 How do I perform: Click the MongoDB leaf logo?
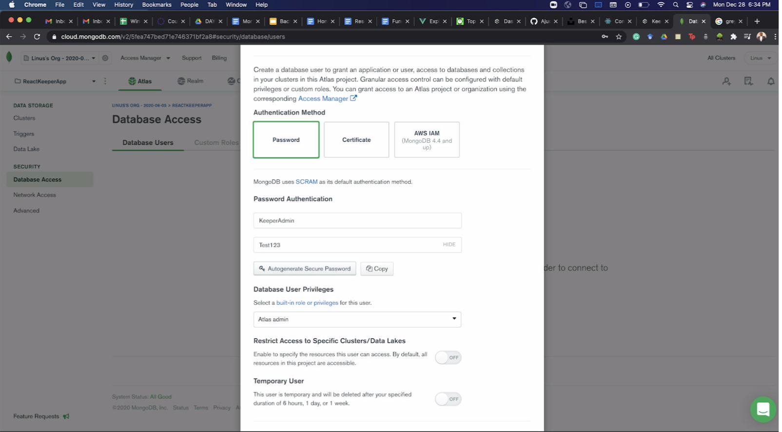pos(9,57)
